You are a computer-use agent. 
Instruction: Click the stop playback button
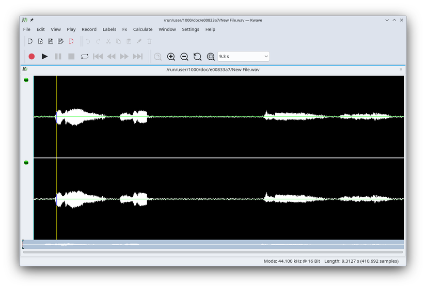point(71,56)
